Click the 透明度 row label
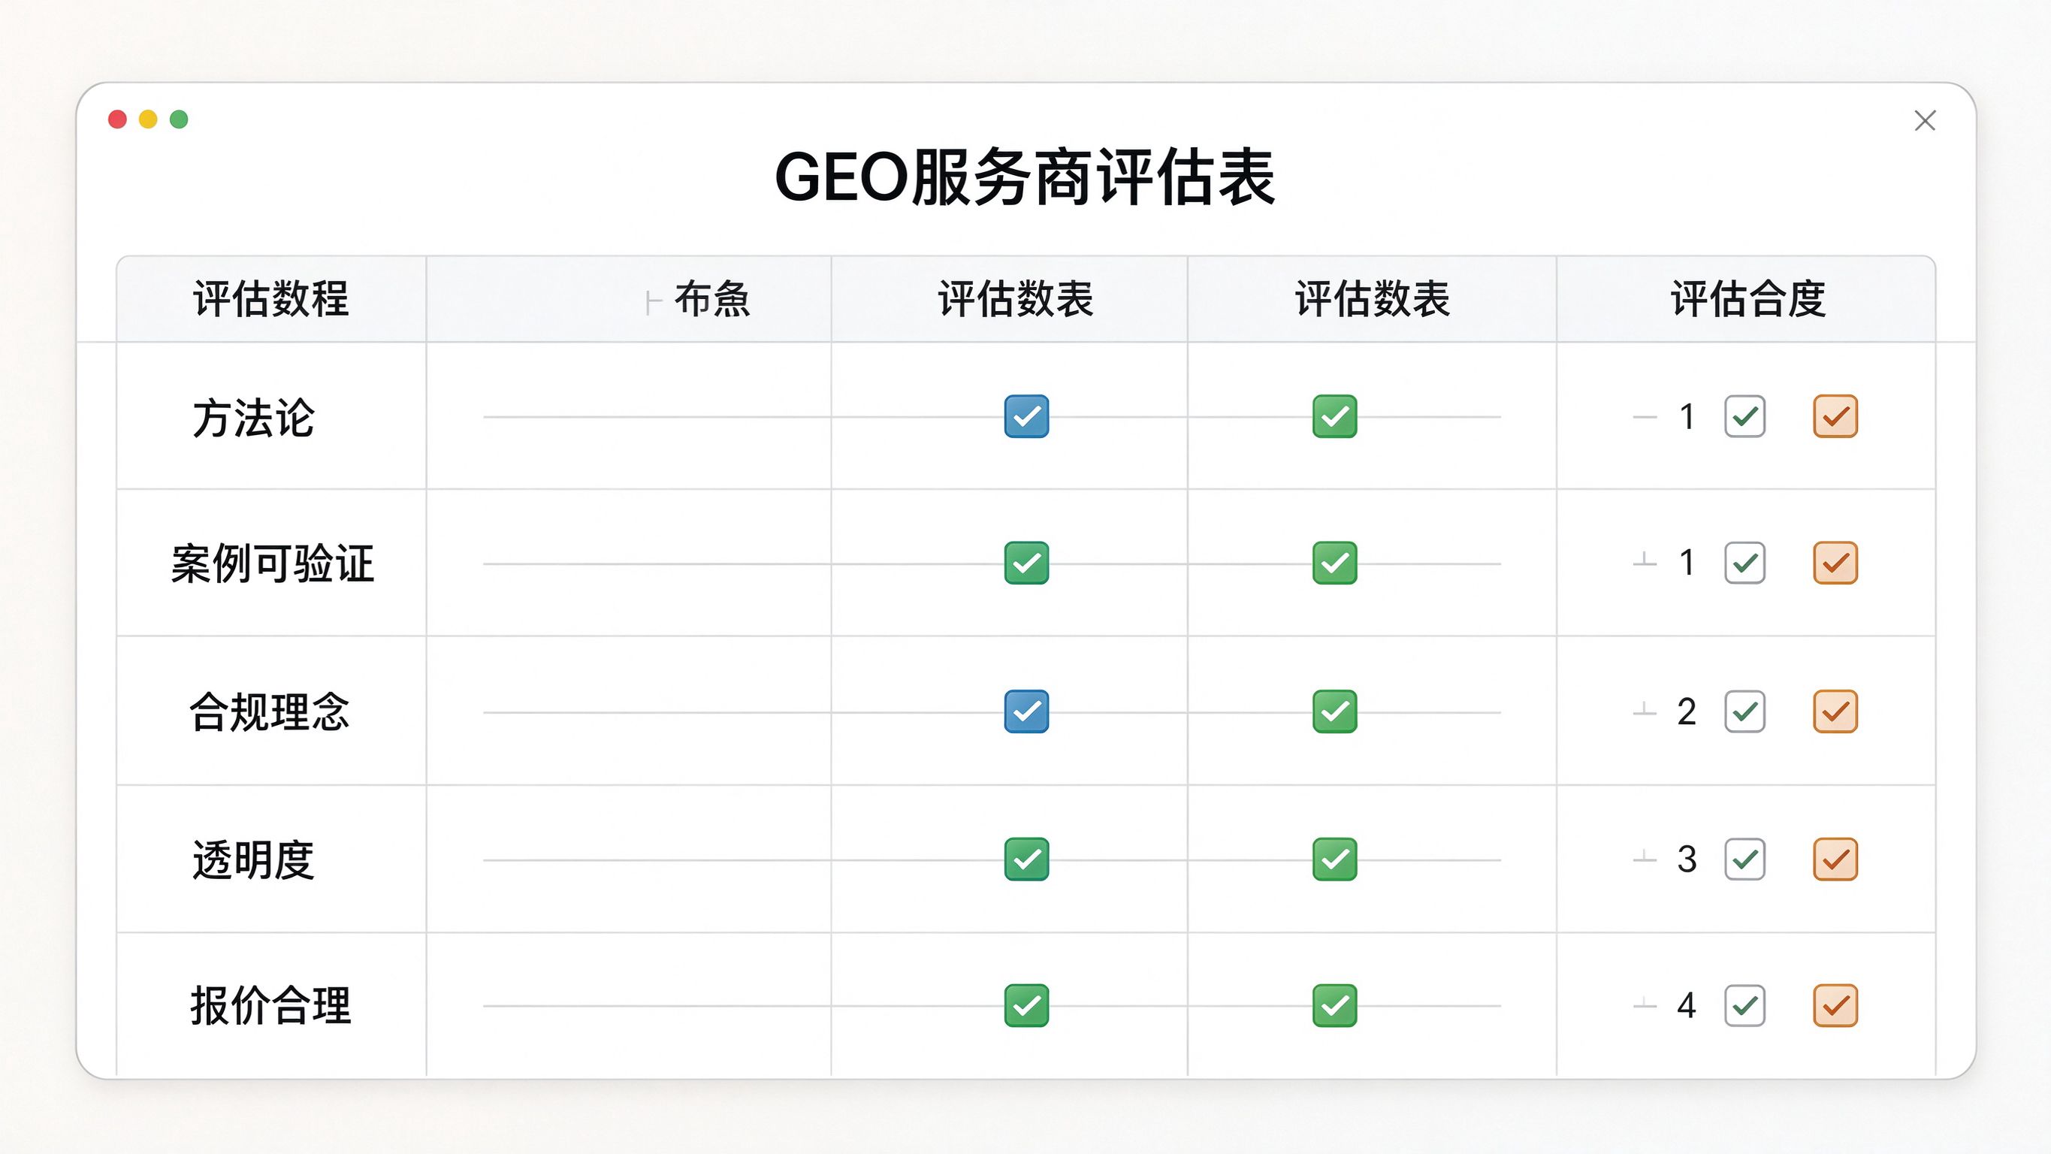This screenshot has width=2051, height=1154. [x=253, y=860]
